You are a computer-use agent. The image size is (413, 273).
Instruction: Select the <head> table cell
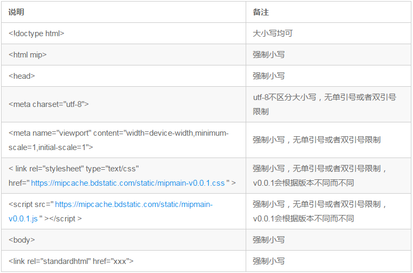(x=22, y=76)
